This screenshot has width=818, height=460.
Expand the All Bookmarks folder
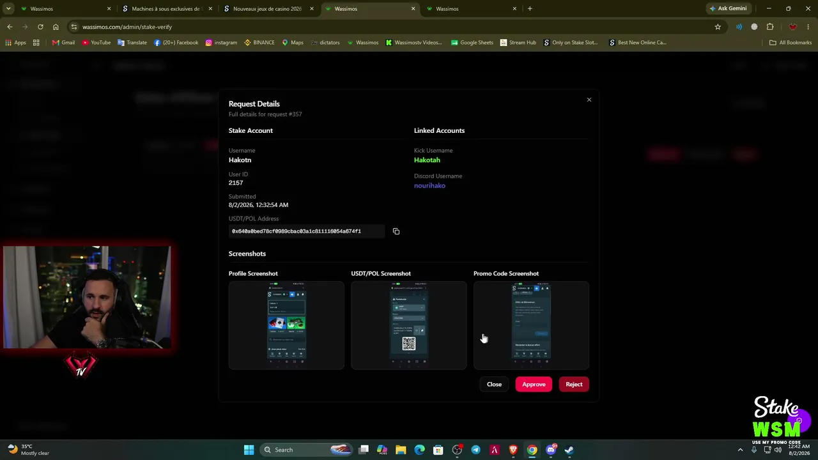point(791,43)
